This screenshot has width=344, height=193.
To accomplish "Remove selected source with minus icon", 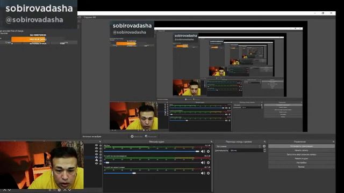I will pos(55,190).
